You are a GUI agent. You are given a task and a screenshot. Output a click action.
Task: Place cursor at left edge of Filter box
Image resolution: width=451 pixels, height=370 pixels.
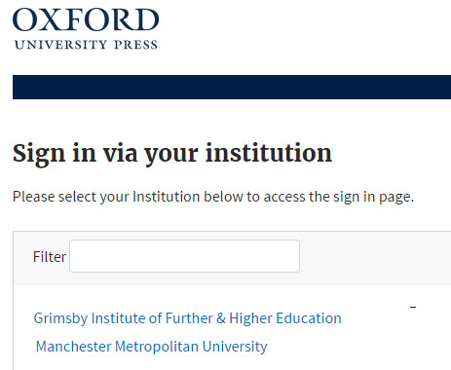click(x=73, y=256)
